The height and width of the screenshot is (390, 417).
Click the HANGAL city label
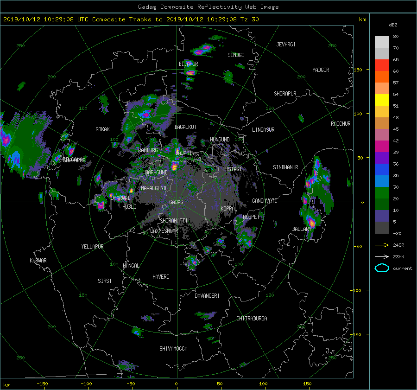pos(131,266)
